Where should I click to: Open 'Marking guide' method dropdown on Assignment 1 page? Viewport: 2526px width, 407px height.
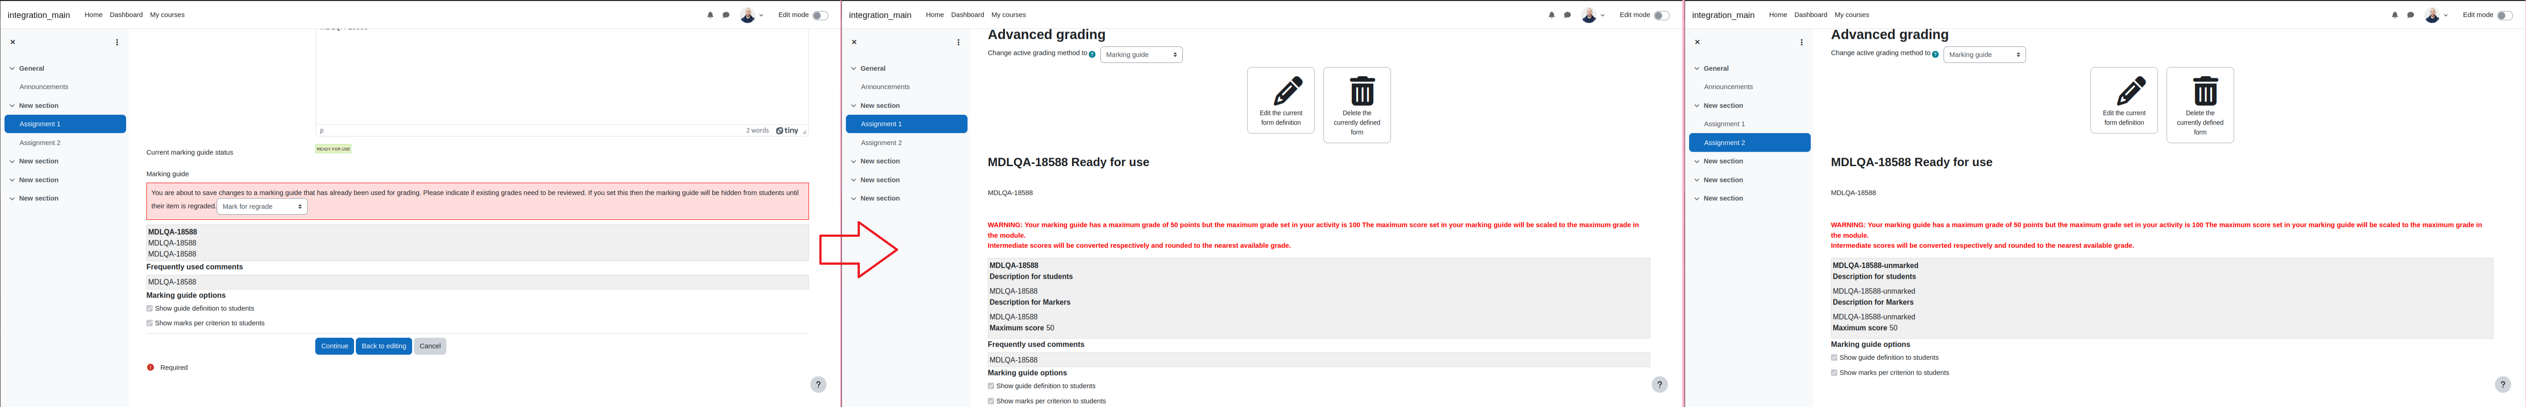[x=1141, y=55]
